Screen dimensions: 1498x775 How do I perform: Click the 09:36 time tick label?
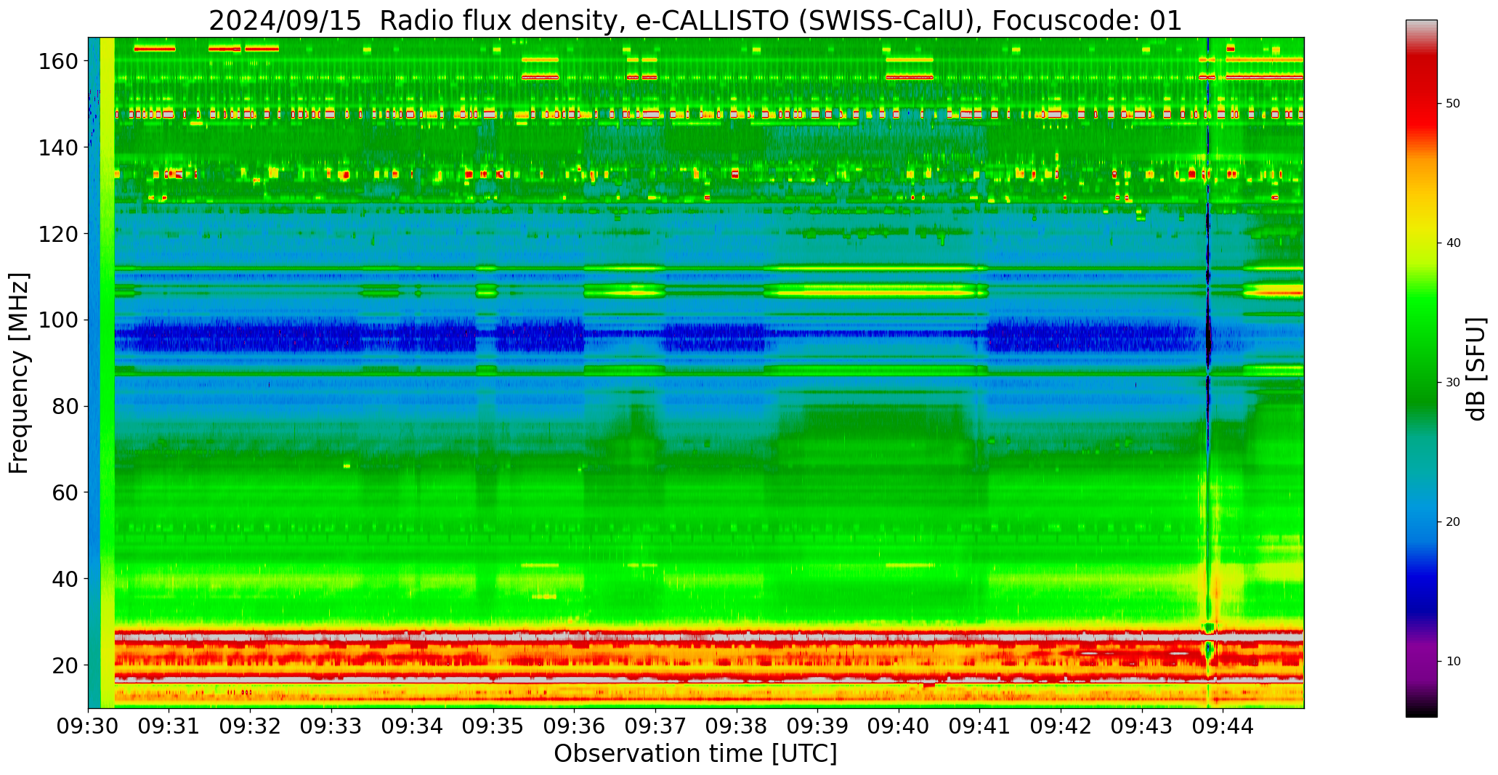point(575,726)
